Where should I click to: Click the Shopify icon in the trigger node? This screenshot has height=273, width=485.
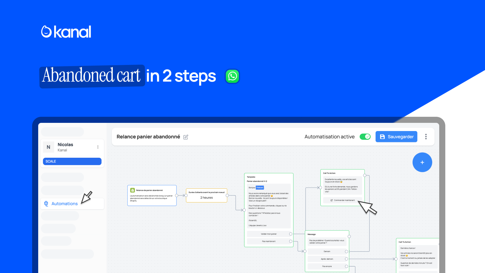[132, 190]
